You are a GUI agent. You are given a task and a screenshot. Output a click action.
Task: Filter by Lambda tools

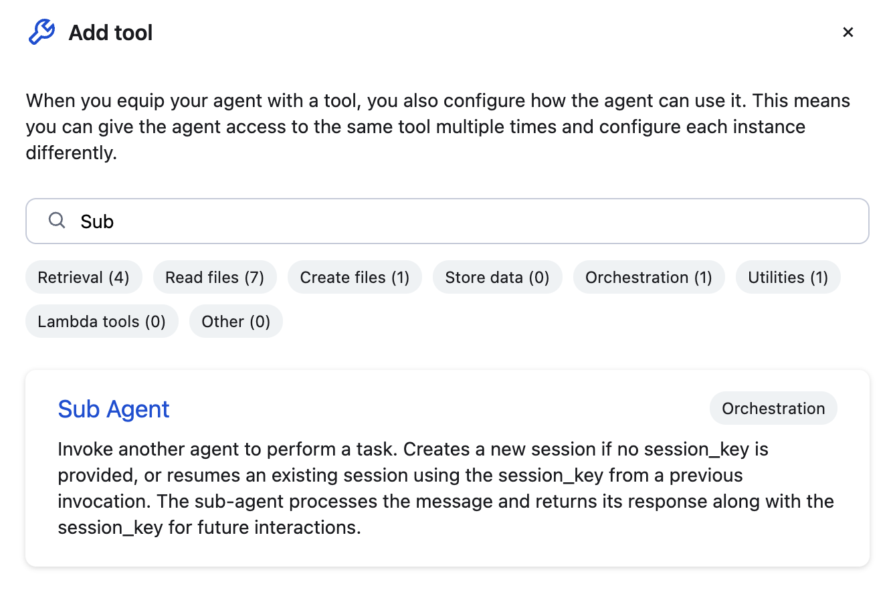pos(102,321)
